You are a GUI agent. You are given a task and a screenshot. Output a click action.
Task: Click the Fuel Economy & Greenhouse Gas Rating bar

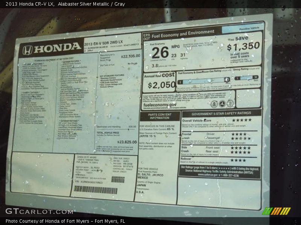(204, 81)
